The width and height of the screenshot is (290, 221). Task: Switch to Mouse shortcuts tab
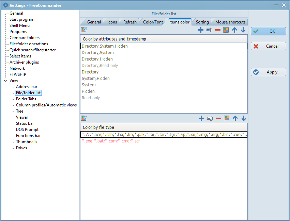(230, 22)
